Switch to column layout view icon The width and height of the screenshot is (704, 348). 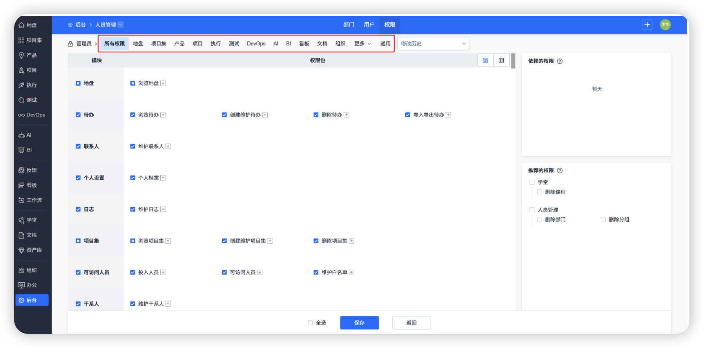tap(501, 60)
